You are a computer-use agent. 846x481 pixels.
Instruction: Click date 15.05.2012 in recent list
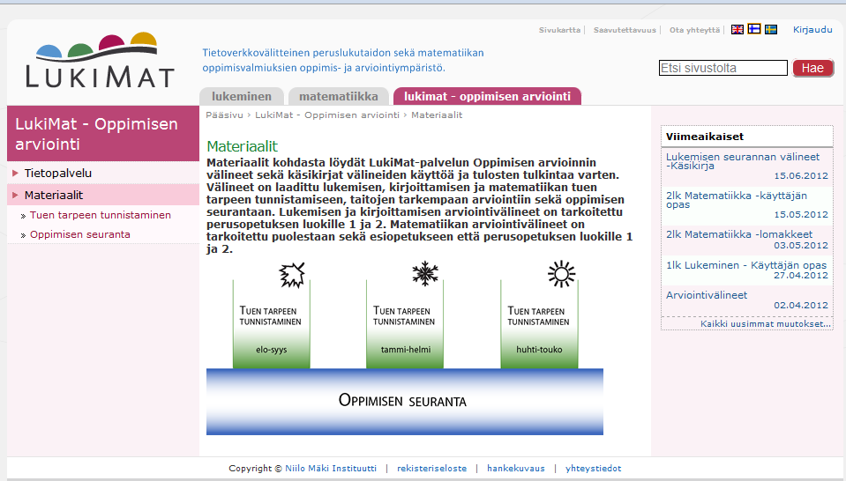tap(801, 214)
